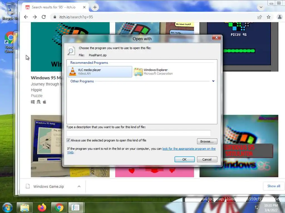This screenshot has width=285, height=213.
Task: Open the Windows 95 M... game title link
Action: tap(46, 78)
